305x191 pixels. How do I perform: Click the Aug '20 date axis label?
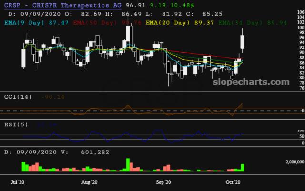tap(90, 182)
